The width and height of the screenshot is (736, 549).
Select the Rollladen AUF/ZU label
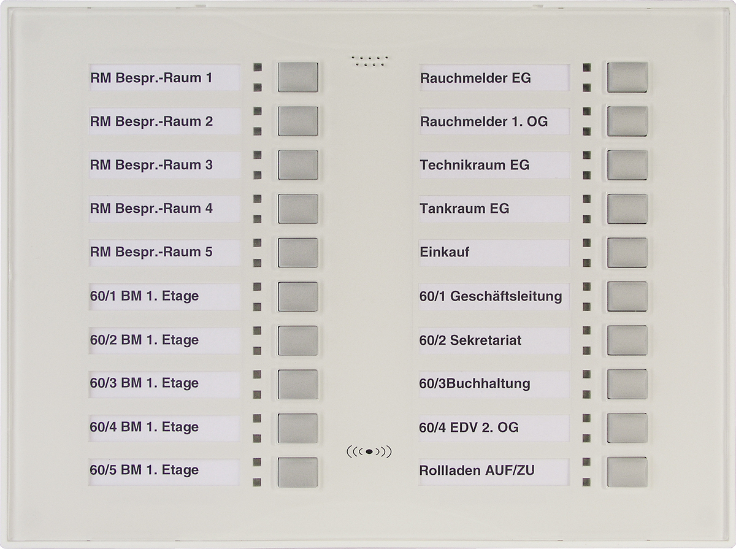point(494,471)
